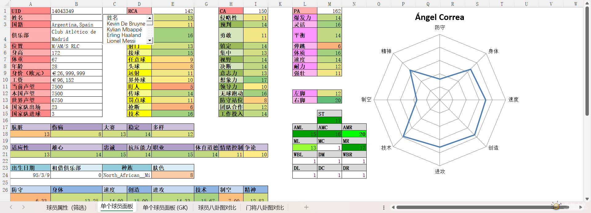The image size is (591, 213).
Task: Click the 肤色 value 8 cell
Action: pos(173,175)
